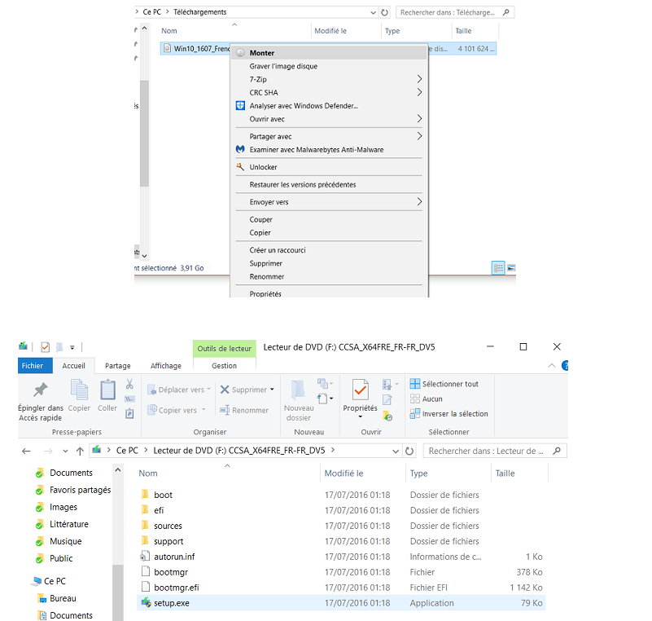Image resolution: width=652 pixels, height=621 pixels.
Task: Click Sélectionner tout in the ribbon
Action: point(444,384)
